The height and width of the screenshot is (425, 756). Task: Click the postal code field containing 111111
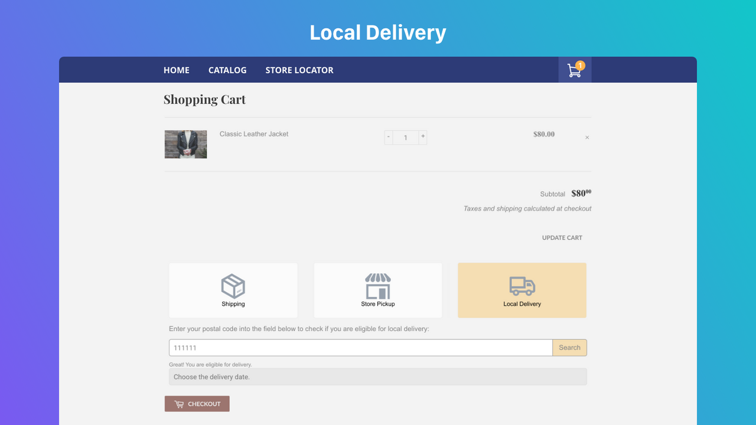click(360, 347)
